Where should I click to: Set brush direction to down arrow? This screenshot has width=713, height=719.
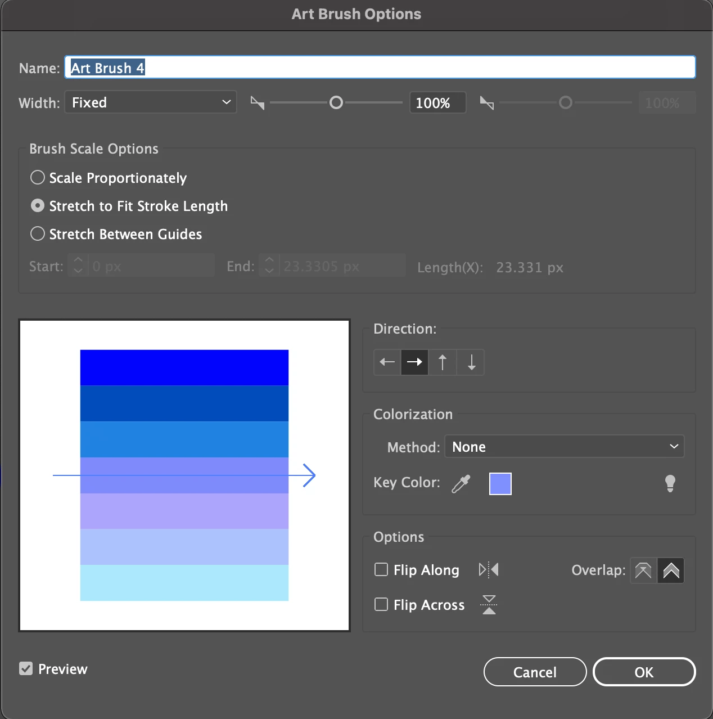(471, 362)
